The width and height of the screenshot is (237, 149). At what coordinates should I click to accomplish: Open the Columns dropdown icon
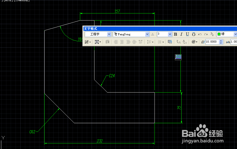pyautogui.click(x=88, y=42)
